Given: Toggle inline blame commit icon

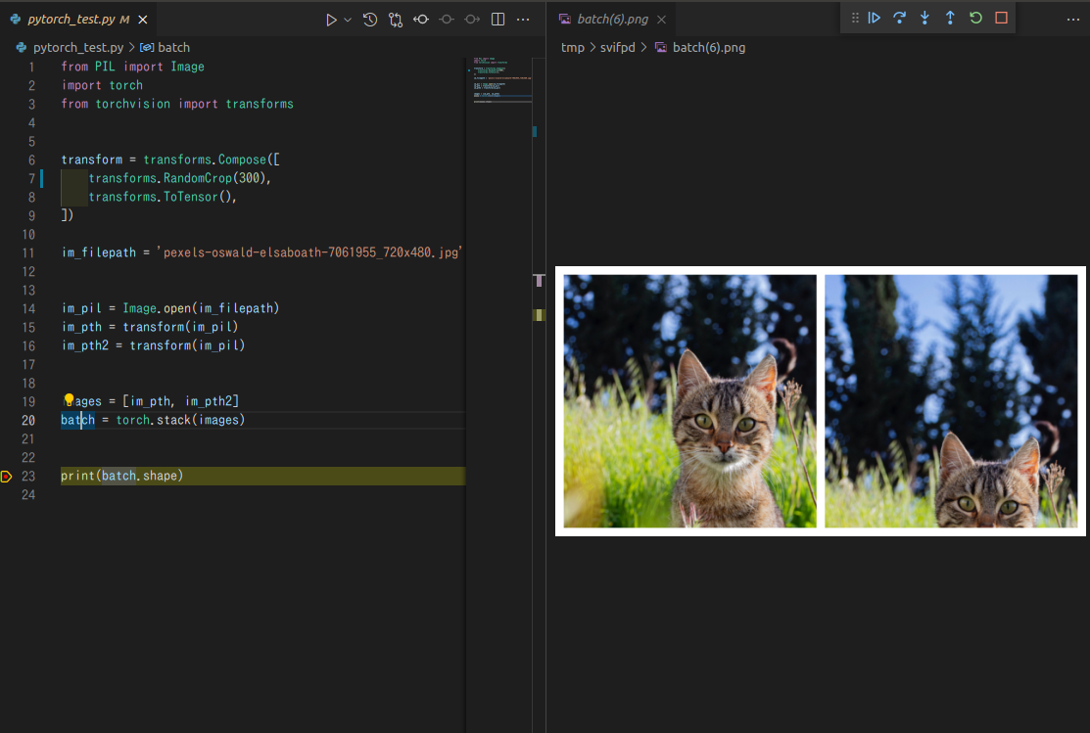Looking at the screenshot, I should (x=421, y=20).
